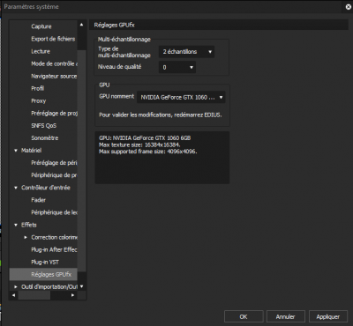This screenshot has height=326, width=353.
Task: Click the Annuler button
Action: tap(286, 316)
